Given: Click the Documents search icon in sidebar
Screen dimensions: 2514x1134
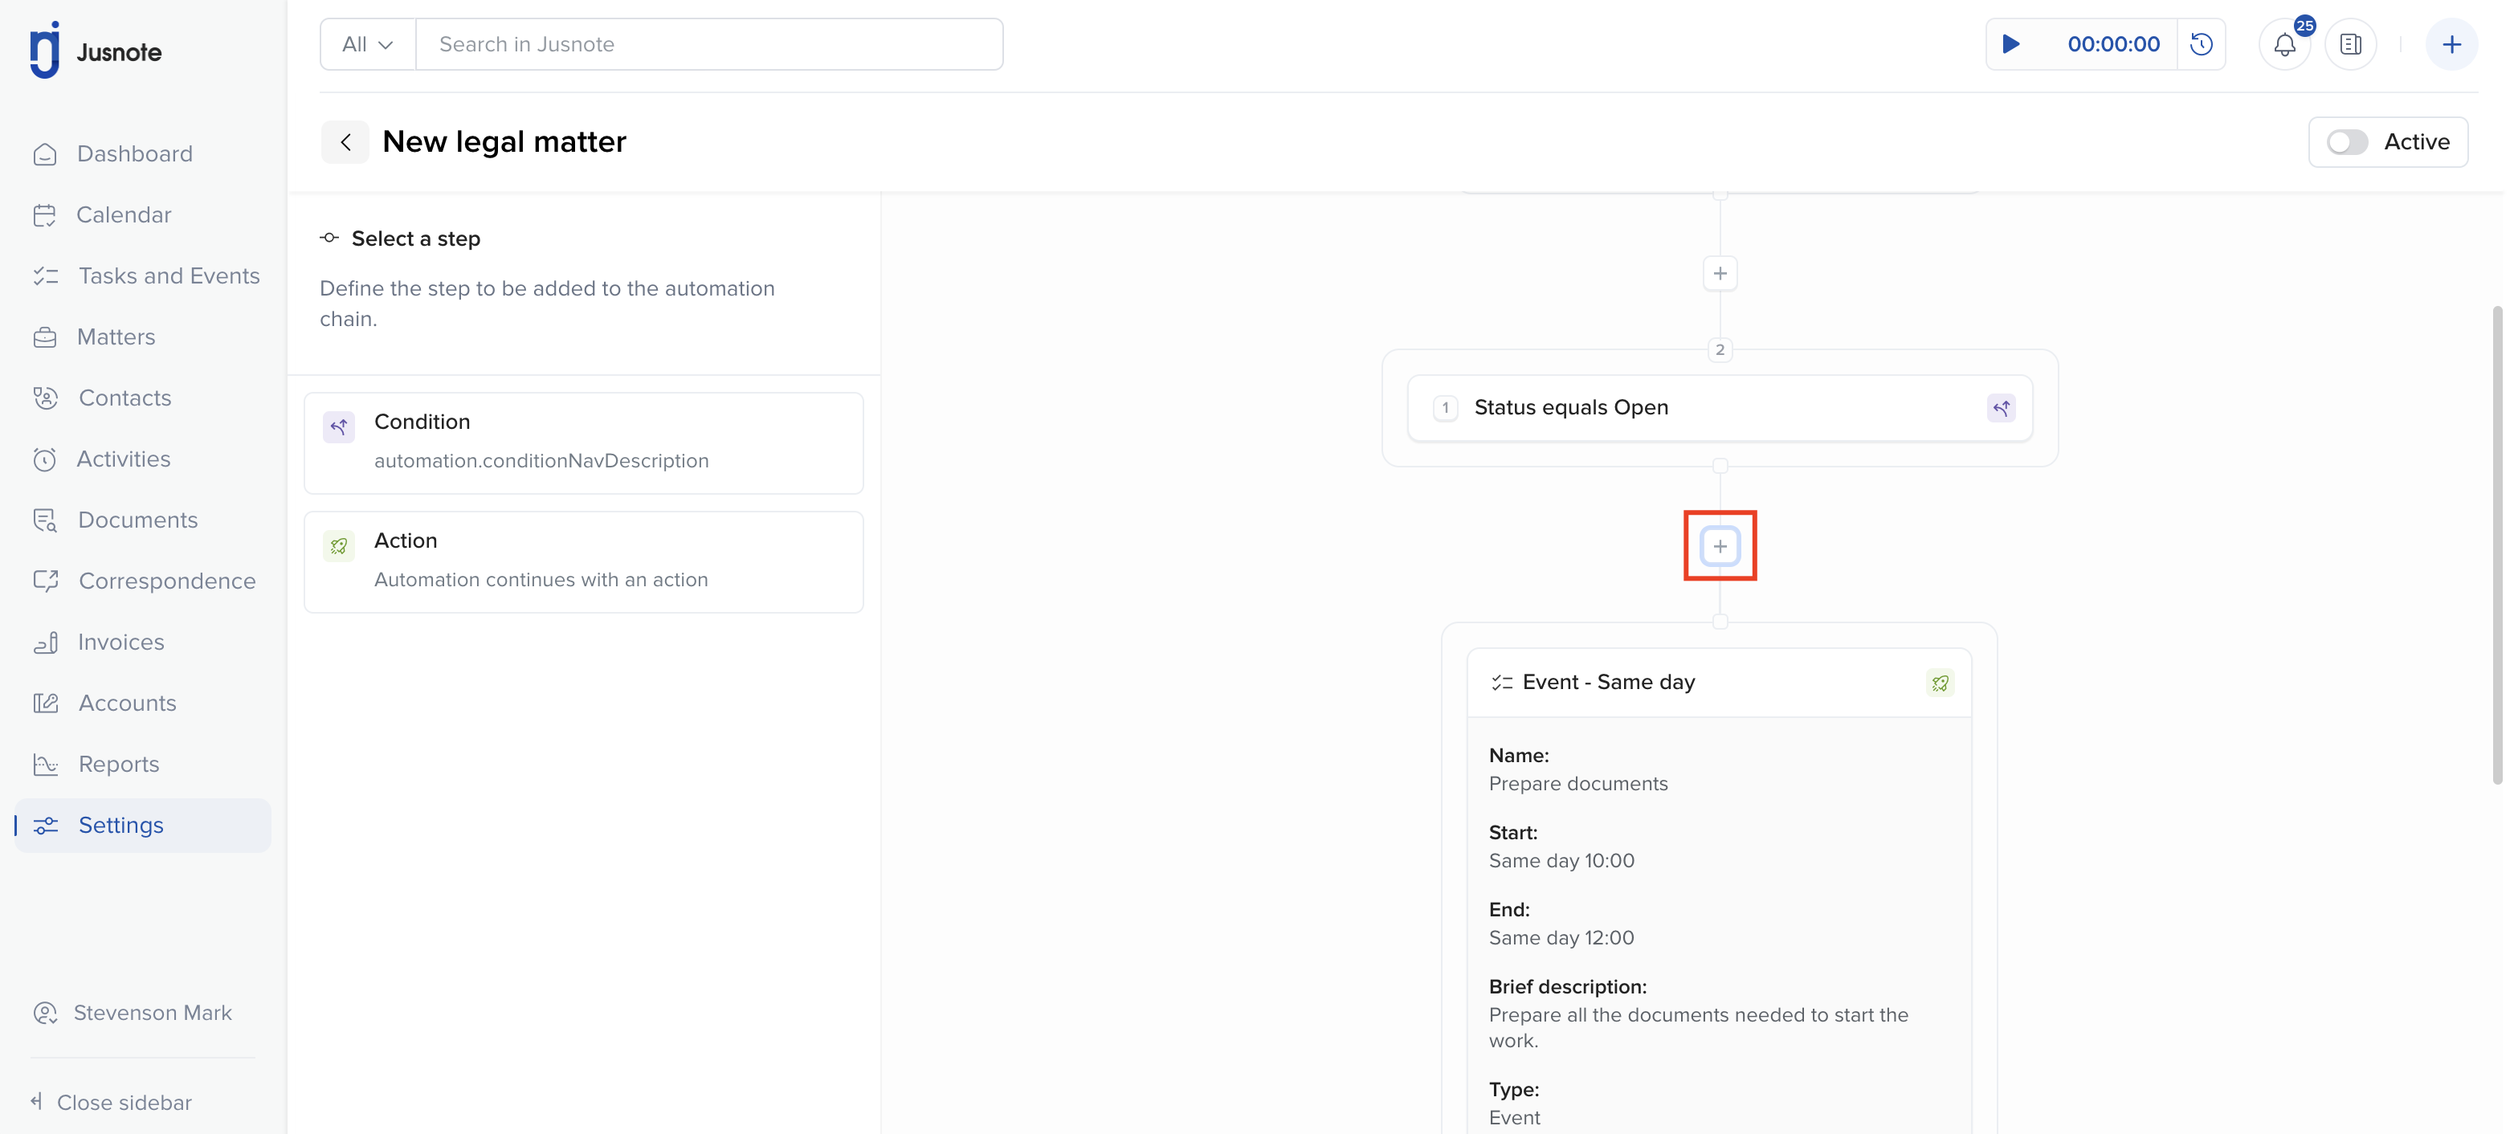Looking at the screenshot, I should click(45, 520).
